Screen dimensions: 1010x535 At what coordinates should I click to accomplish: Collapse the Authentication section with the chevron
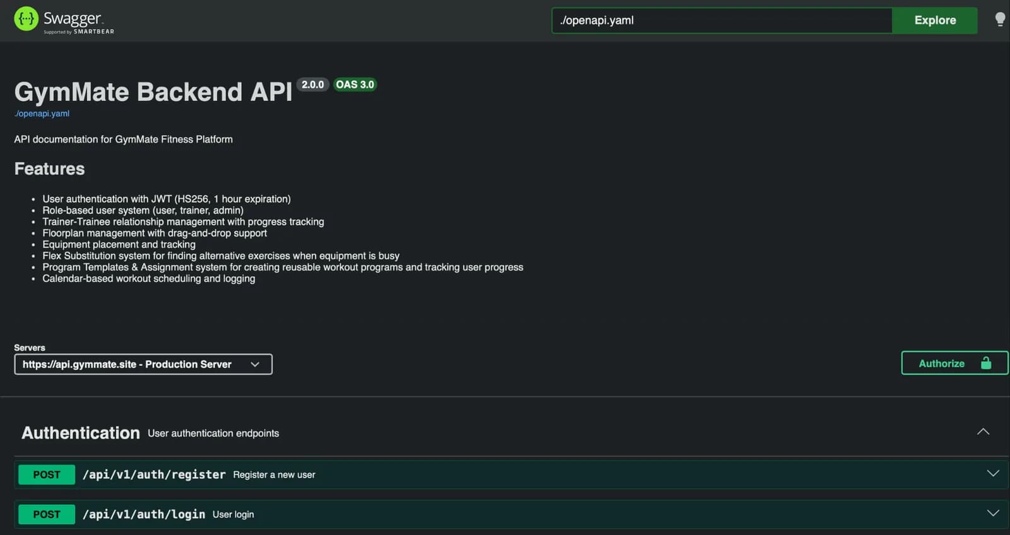pyautogui.click(x=983, y=432)
